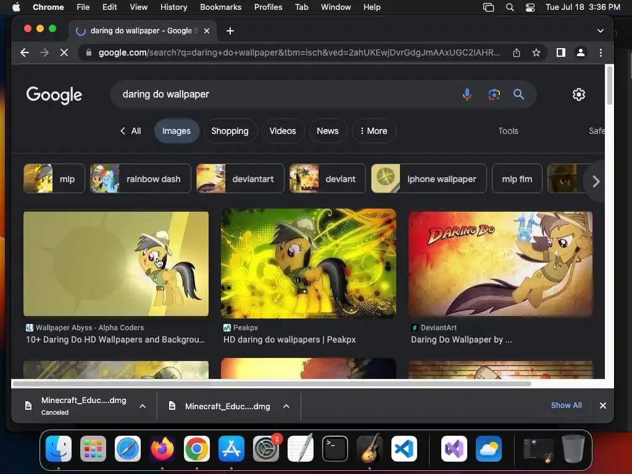The image size is (632, 474).
Task: Filter by the rainbow dash chip
Action: pos(140,178)
